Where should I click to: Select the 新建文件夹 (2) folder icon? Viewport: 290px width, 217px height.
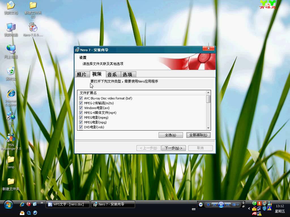[33, 9]
